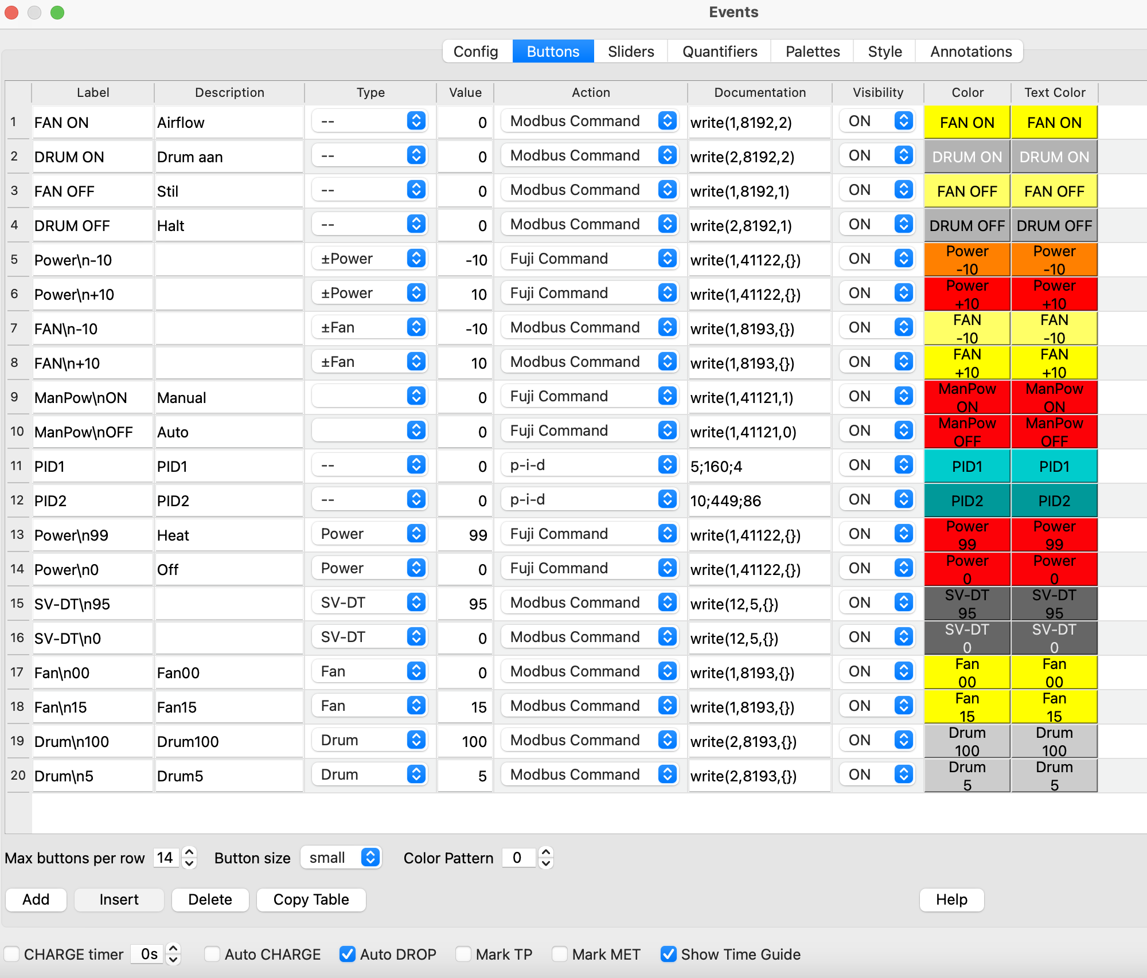Screen dimensions: 1147x978
Task: Click the CHARGE timer seconds stepper
Action: pyautogui.click(x=173, y=954)
